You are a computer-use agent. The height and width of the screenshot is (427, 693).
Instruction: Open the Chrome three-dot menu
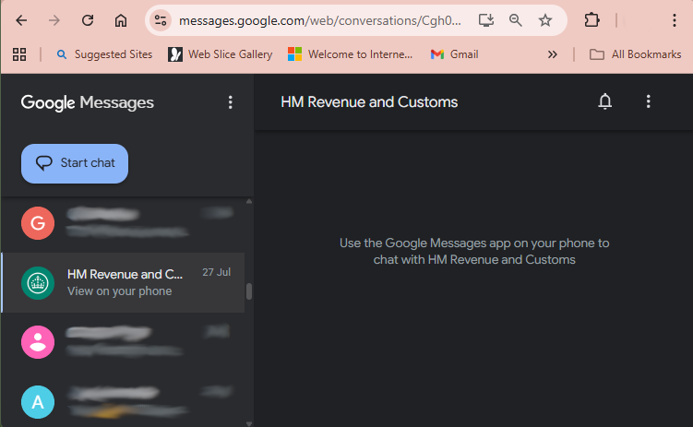[x=674, y=20]
